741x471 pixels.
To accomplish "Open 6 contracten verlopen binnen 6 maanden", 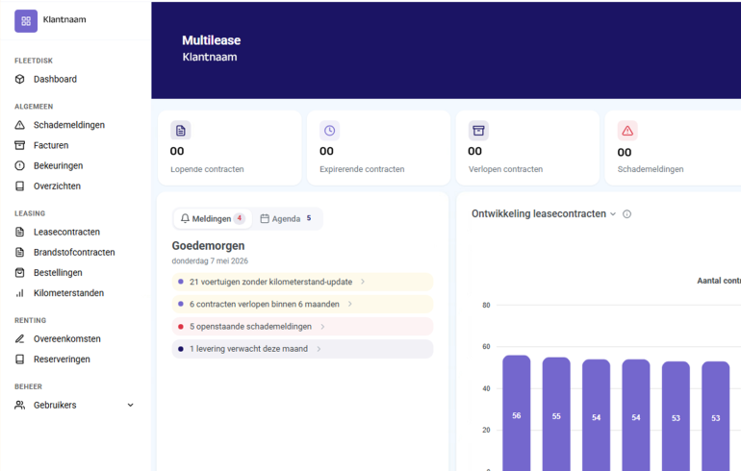I will coord(302,304).
